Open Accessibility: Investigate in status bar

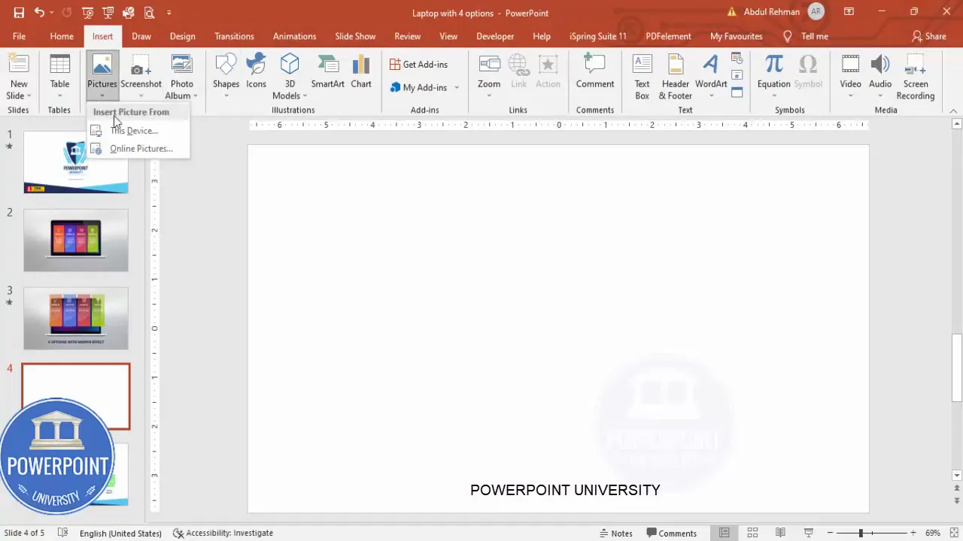[x=223, y=533]
